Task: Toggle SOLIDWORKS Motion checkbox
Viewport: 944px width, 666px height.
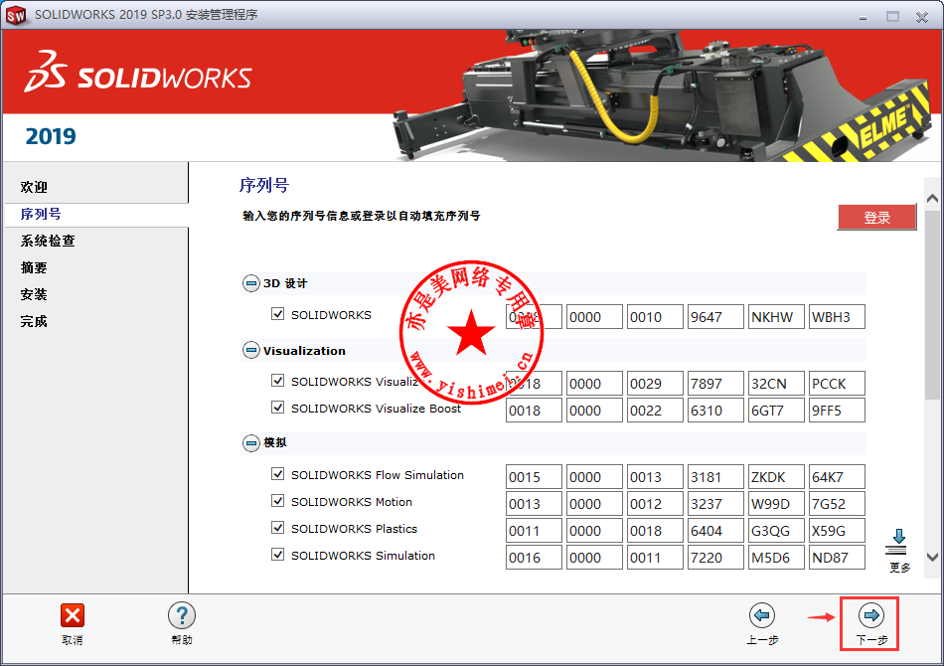Action: [277, 501]
